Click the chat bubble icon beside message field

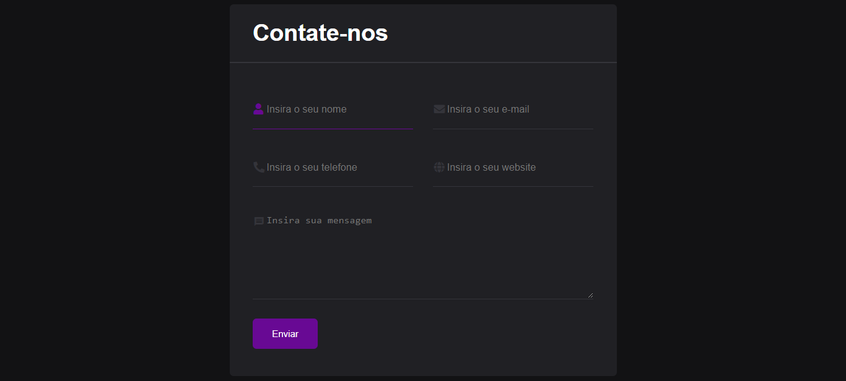click(258, 220)
